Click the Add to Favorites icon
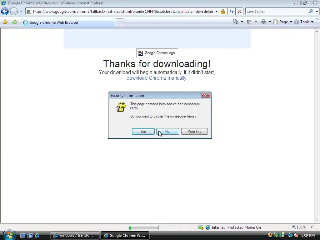 pos(14,22)
